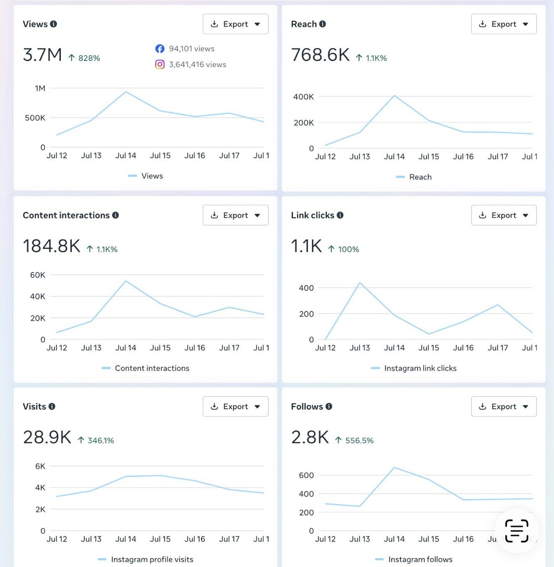Click the Instagram icon beside 3,641,416 views

click(x=160, y=64)
